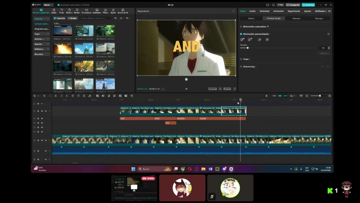This screenshot has width=360, height=203.
Task: Click the Relación aspect ratio button
Action: point(227,89)
